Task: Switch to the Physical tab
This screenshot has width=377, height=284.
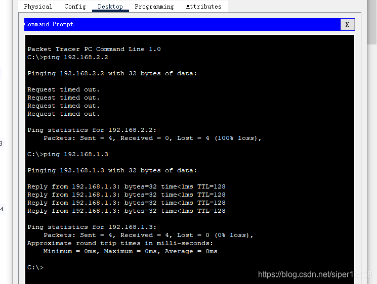Action: click(x=38, y=7)
